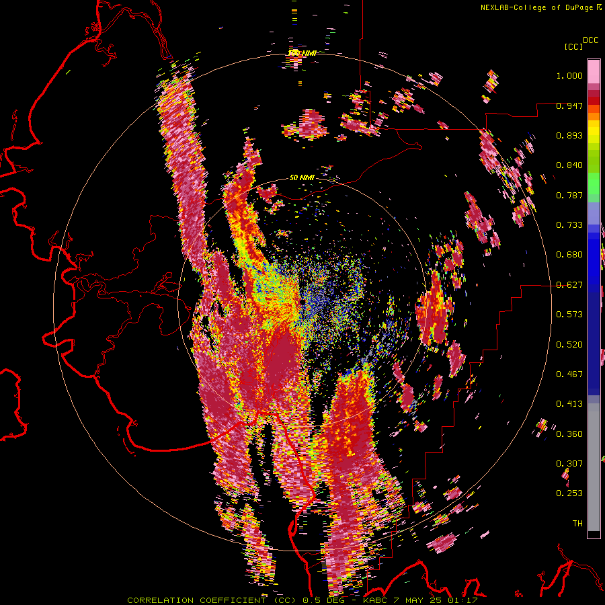Click the 0.307 color scale value
The image size is (605, 605).
click(569, 464)
